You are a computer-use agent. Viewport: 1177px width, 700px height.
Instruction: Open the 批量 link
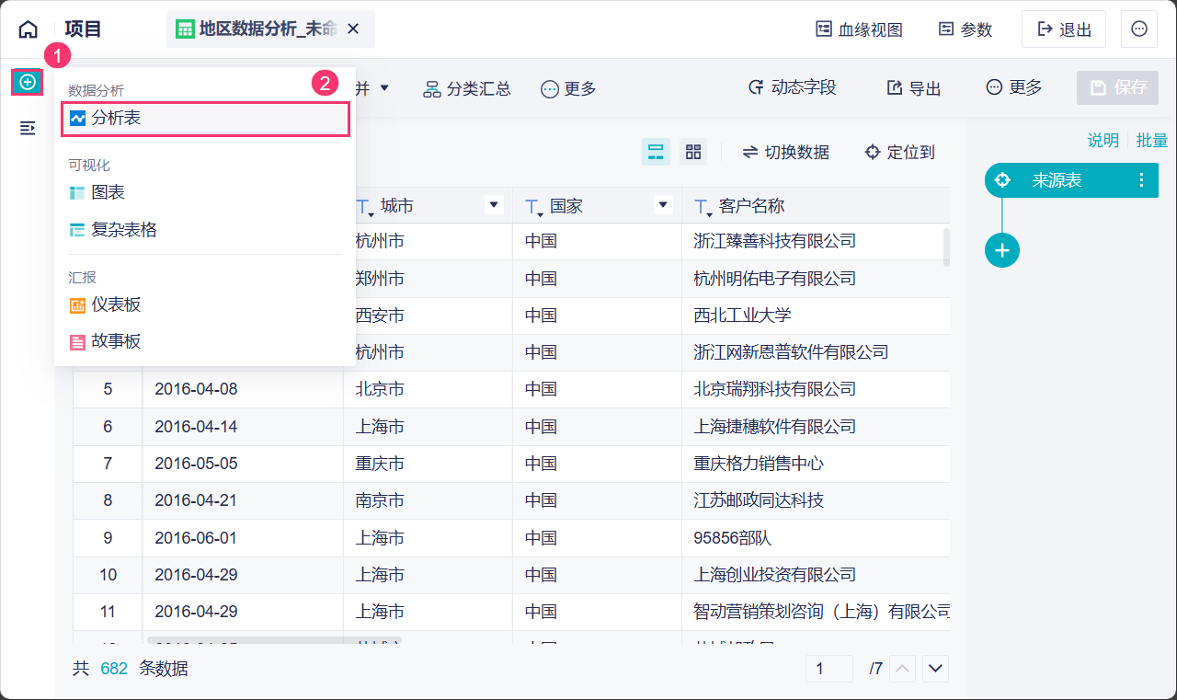pyautogui.click(x=1152, y=140)
